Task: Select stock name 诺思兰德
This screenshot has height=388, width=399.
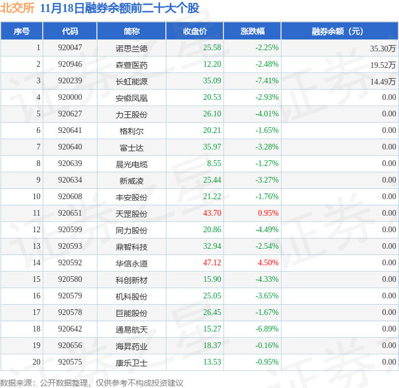Action: click(132, 48)
